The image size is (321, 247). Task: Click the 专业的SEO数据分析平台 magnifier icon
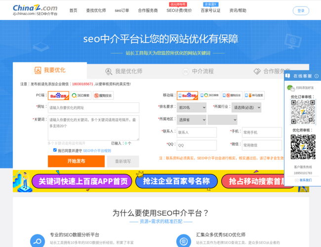38,241
